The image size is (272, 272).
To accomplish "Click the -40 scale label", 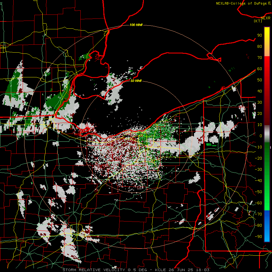I will point(258,181).
